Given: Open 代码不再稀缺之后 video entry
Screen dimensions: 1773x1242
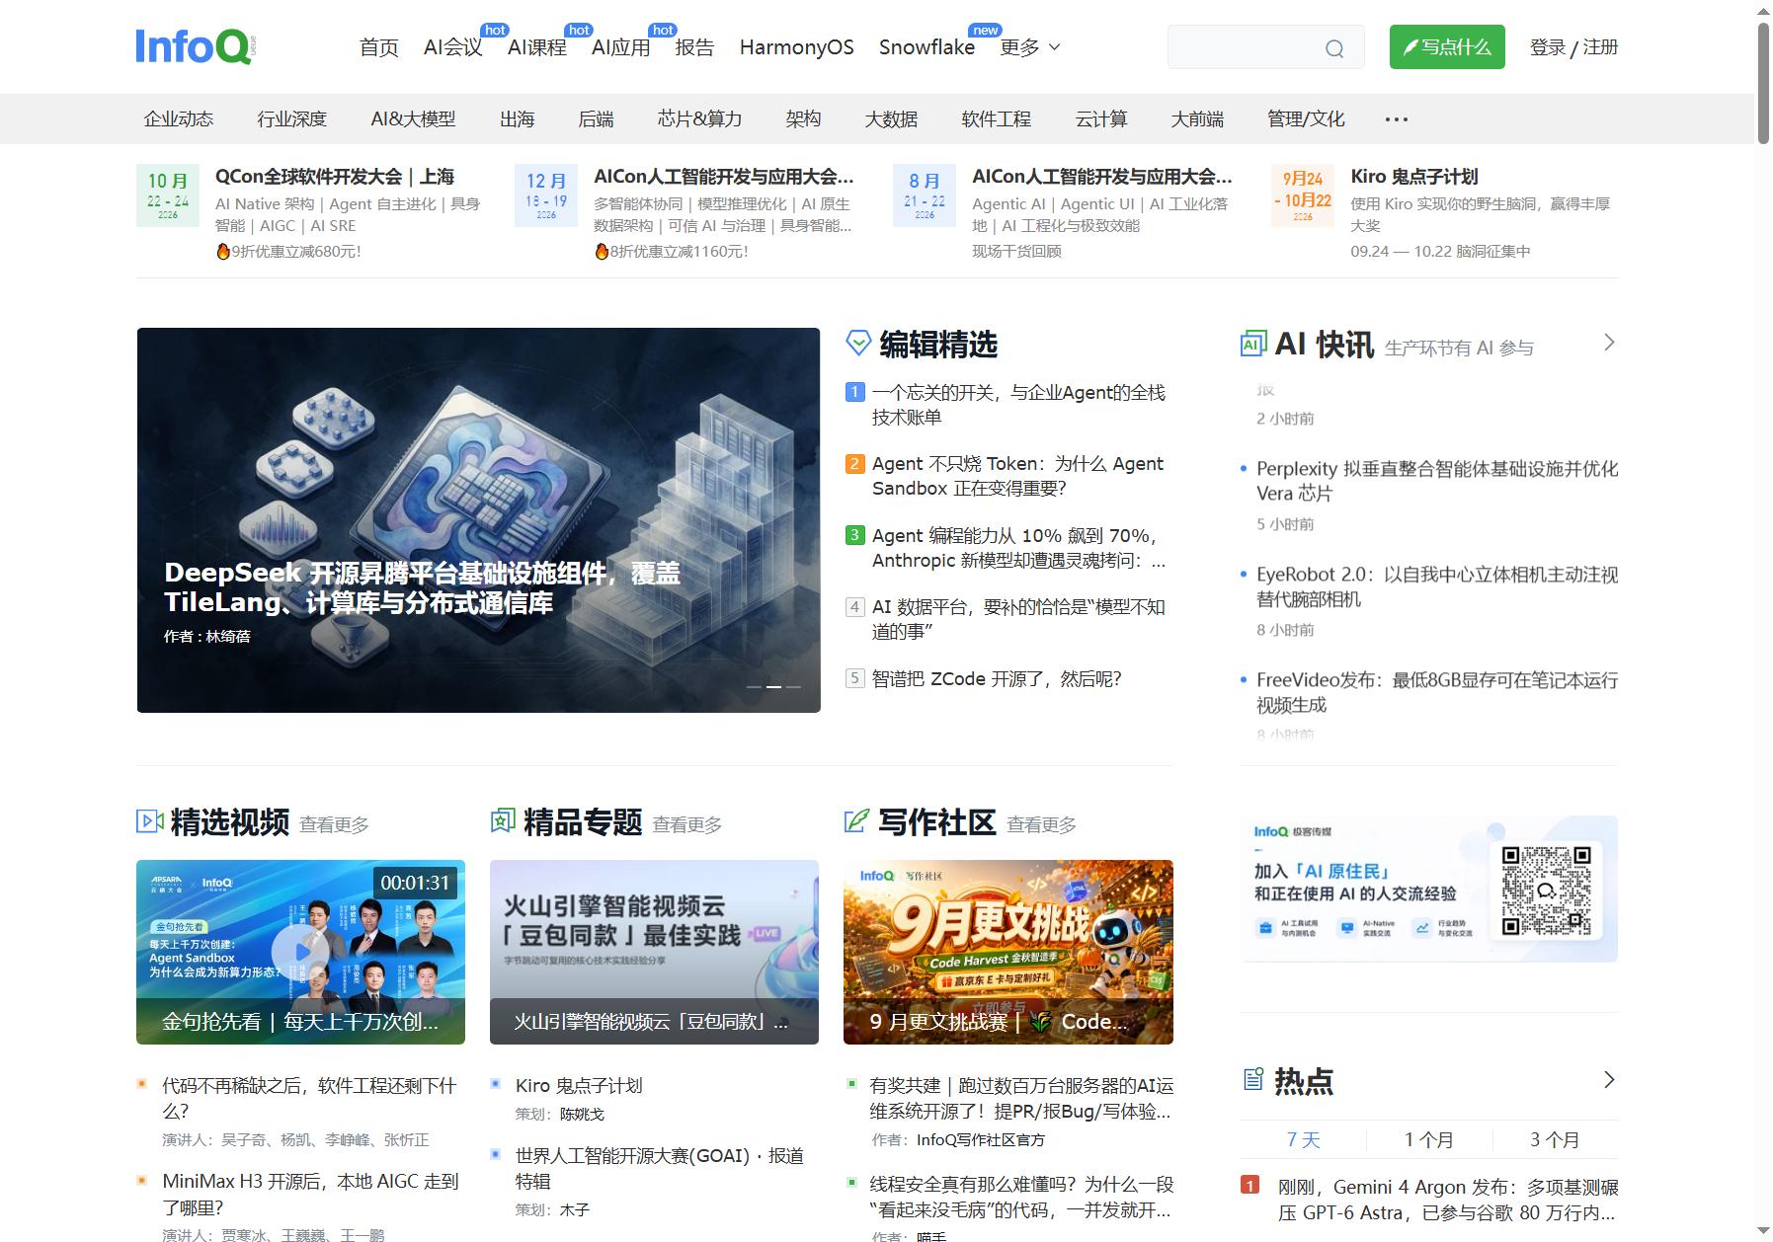Looking at the screenshot, I should 309,1098.
